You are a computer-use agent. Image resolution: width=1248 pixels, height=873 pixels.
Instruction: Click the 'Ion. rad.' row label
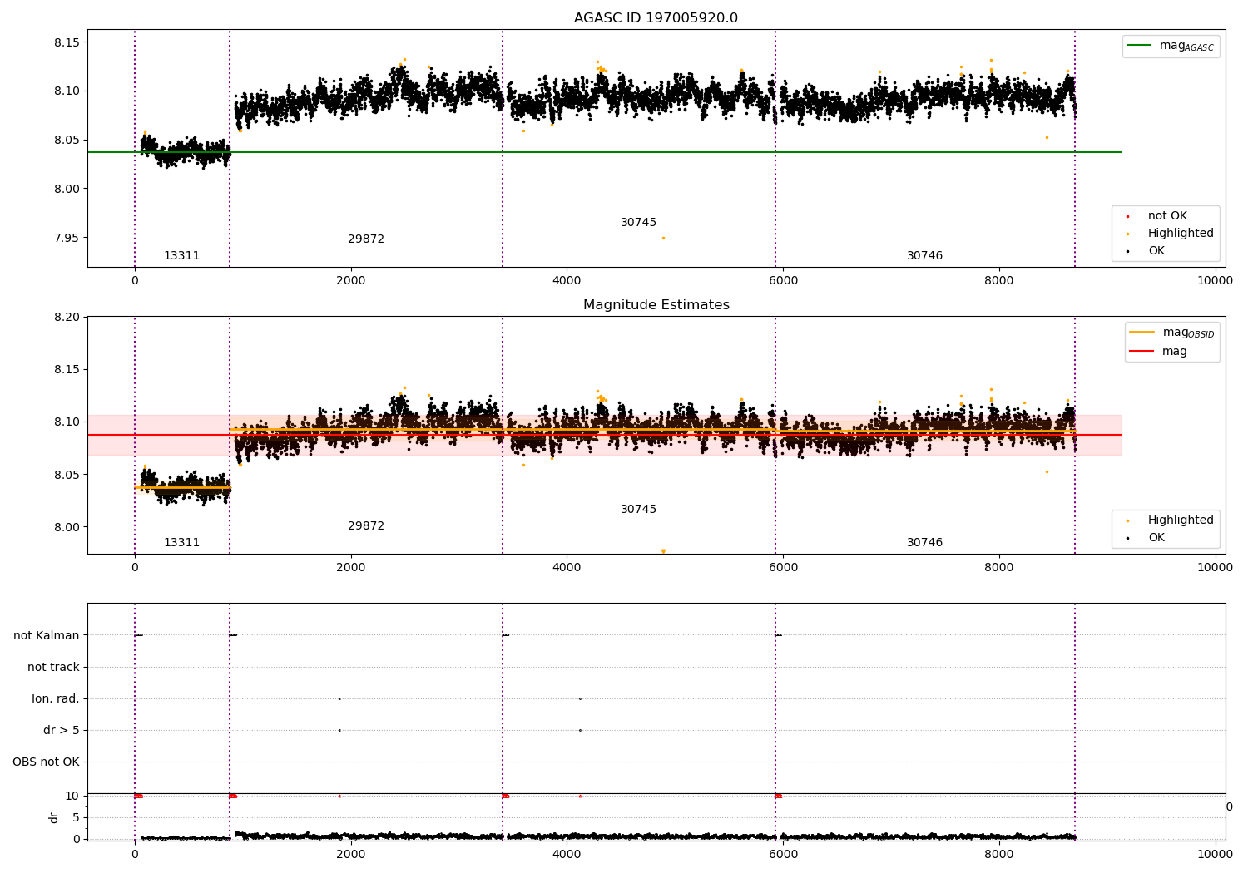point(56,699)
